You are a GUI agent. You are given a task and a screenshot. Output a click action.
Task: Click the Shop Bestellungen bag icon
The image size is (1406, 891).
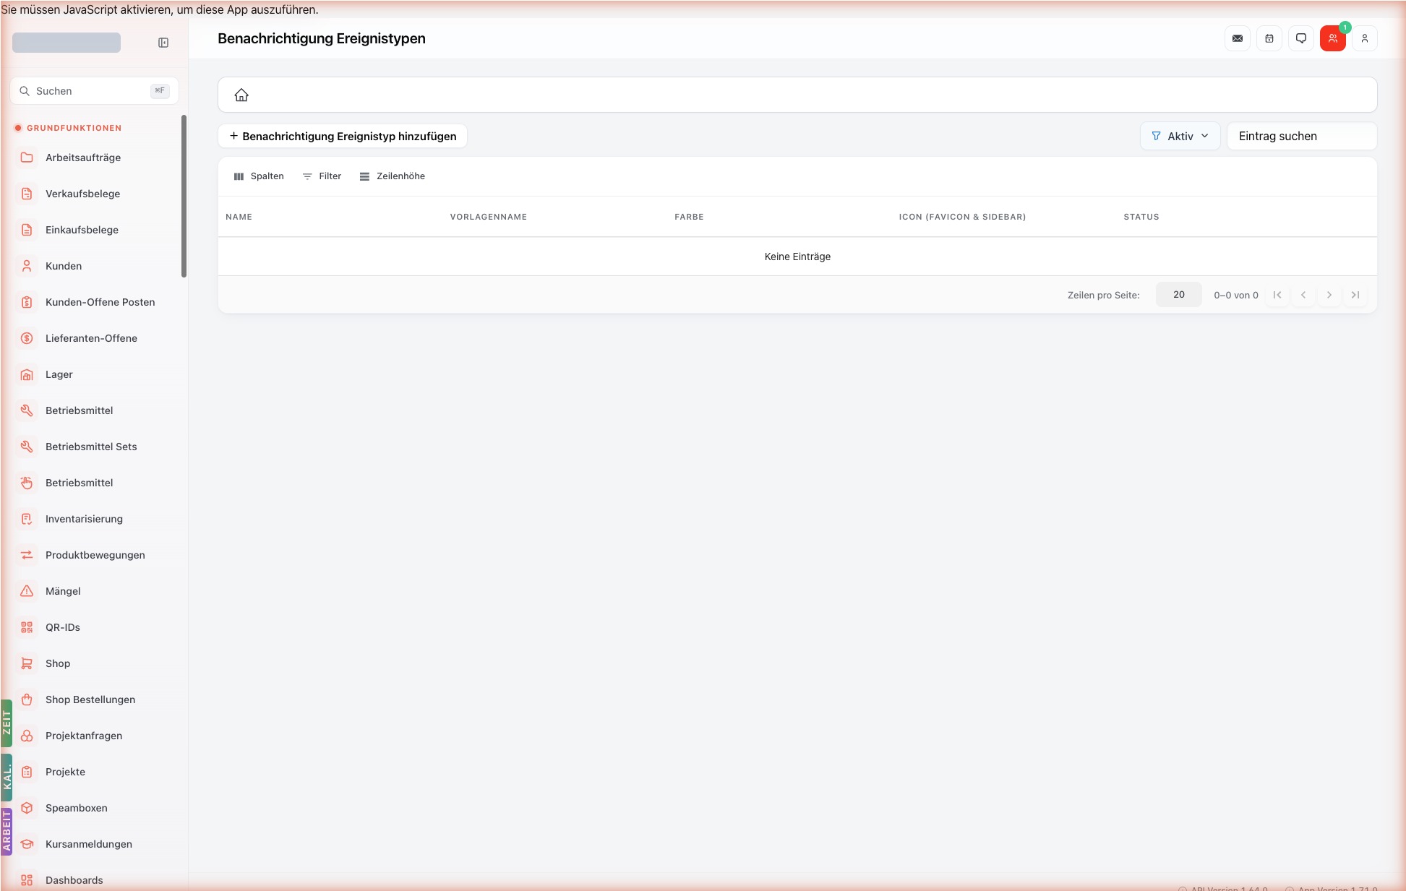pyautogui.click(x=27, y=700)
